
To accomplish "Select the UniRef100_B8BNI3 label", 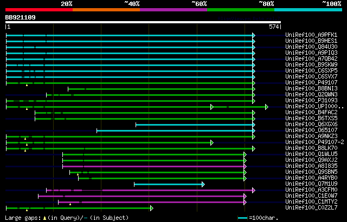I will [311, 89].
